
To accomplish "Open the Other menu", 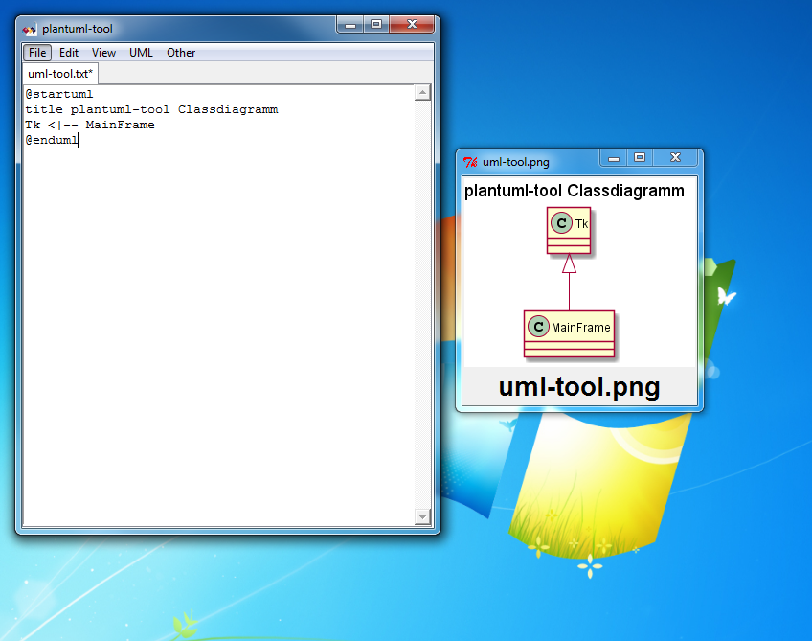I will tap(181, 53).
